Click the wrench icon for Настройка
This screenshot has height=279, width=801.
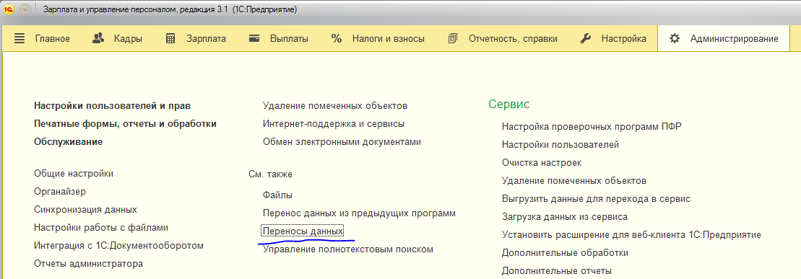586,39
